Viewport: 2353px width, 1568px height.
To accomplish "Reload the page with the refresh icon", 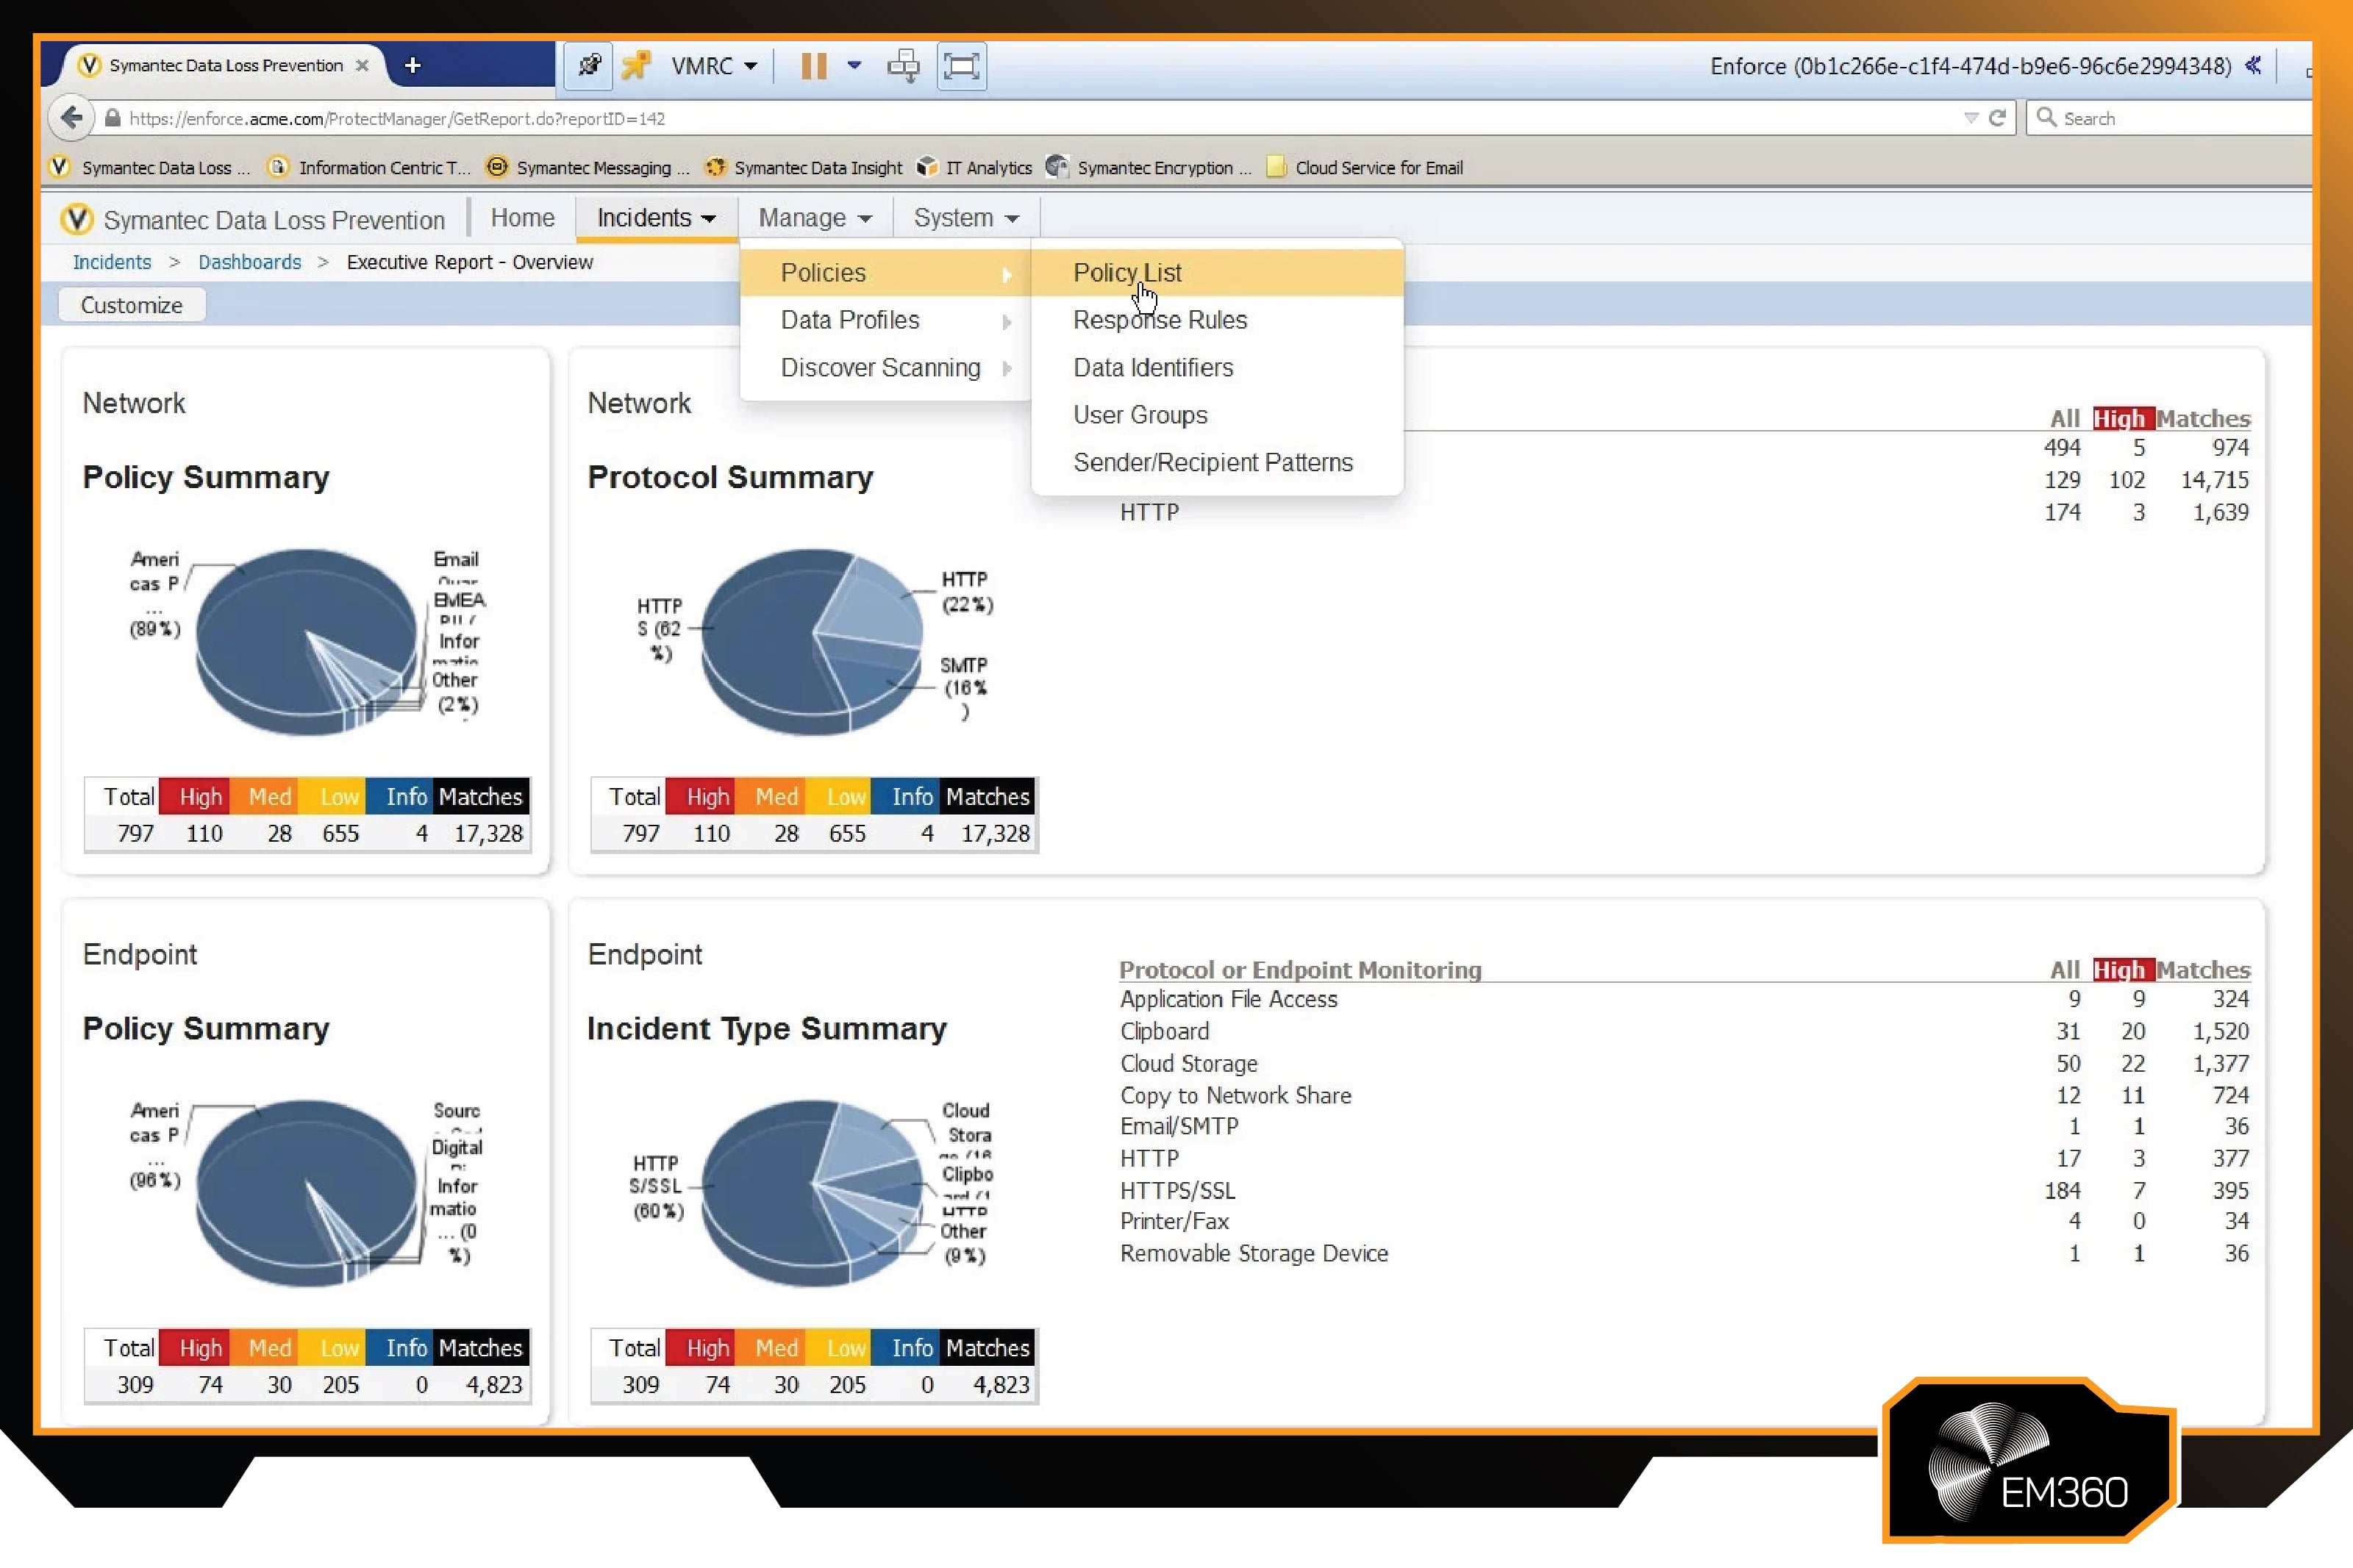I will (x=1996, y=117).
